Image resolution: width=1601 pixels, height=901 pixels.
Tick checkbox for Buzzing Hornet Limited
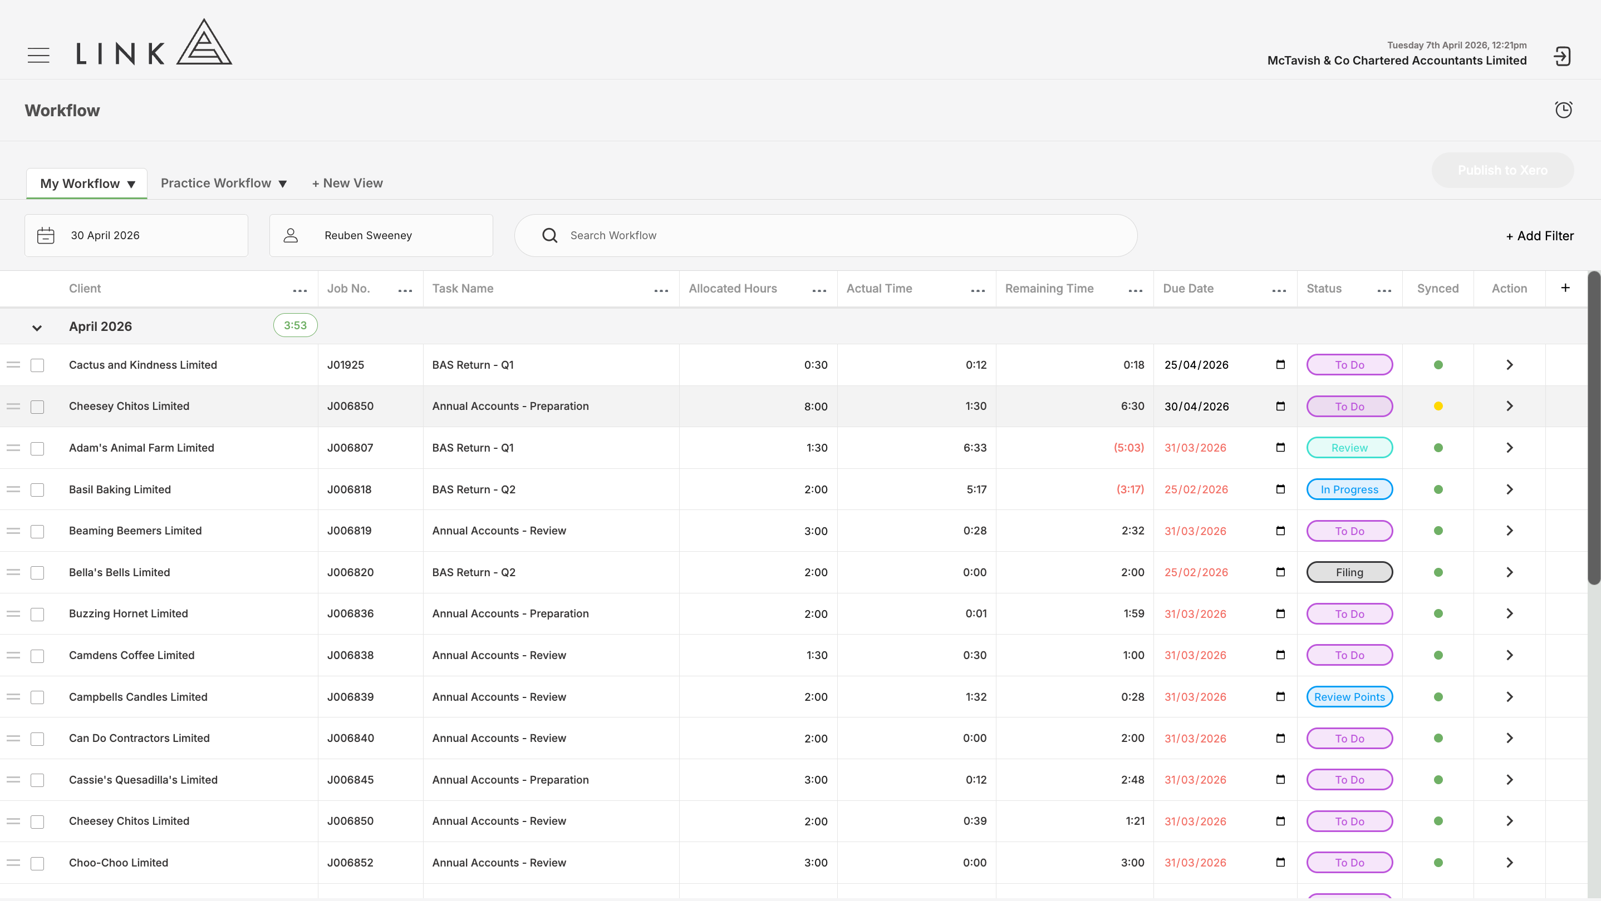point(37,614)
